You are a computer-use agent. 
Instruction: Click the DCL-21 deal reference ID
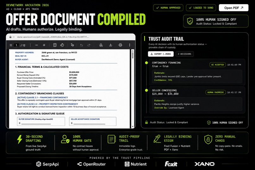45,56
